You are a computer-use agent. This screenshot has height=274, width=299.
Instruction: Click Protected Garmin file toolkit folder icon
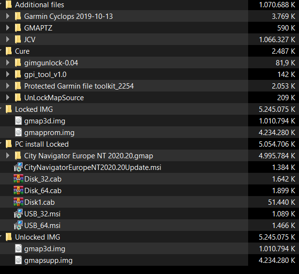pyautogui.click(x=18, y=86)
